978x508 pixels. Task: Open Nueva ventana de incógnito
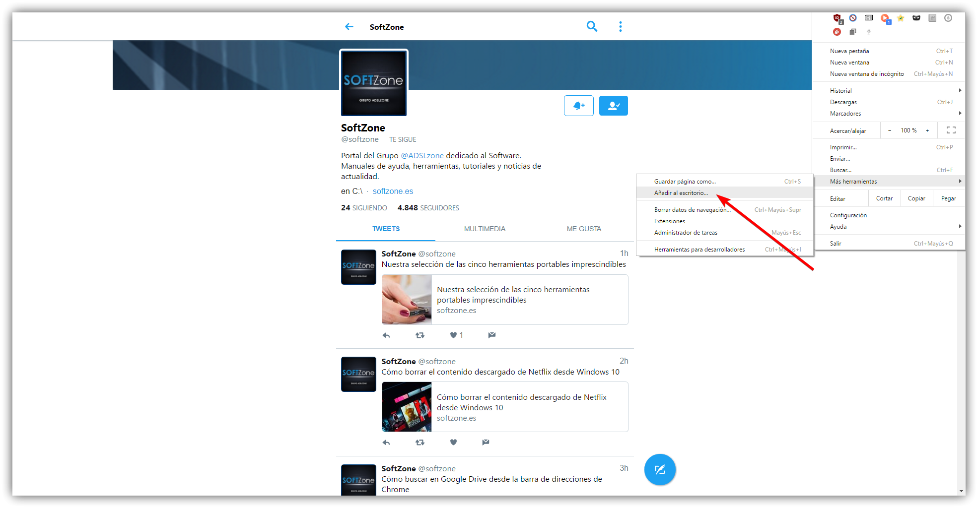[x=890, y=74]
